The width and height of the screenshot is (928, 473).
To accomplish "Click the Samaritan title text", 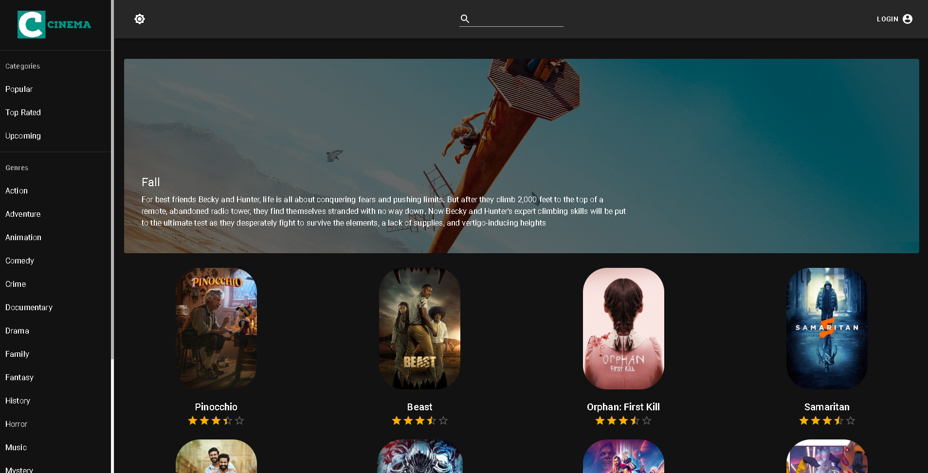I will tap(827, 407).
